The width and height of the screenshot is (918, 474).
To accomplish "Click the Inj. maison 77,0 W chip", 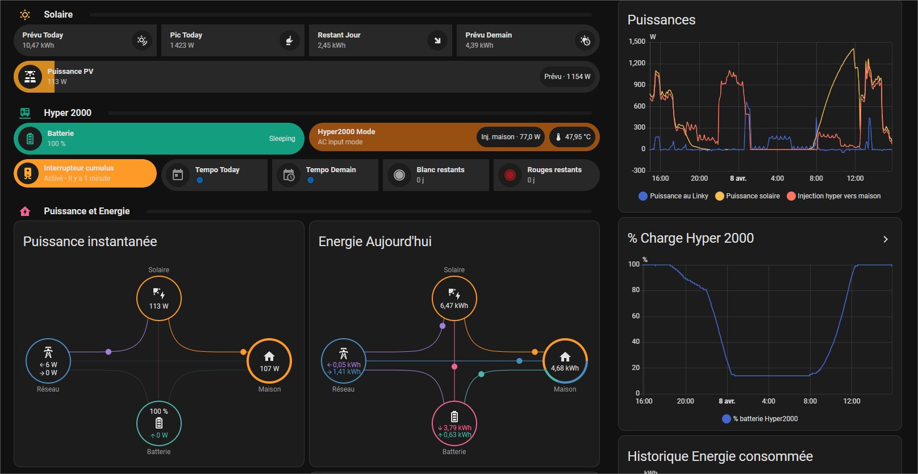I will pos(510,137).
